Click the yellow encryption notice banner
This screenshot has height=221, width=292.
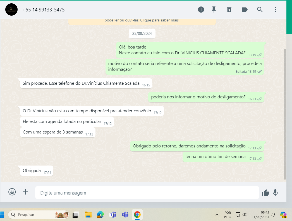[142, 21]
